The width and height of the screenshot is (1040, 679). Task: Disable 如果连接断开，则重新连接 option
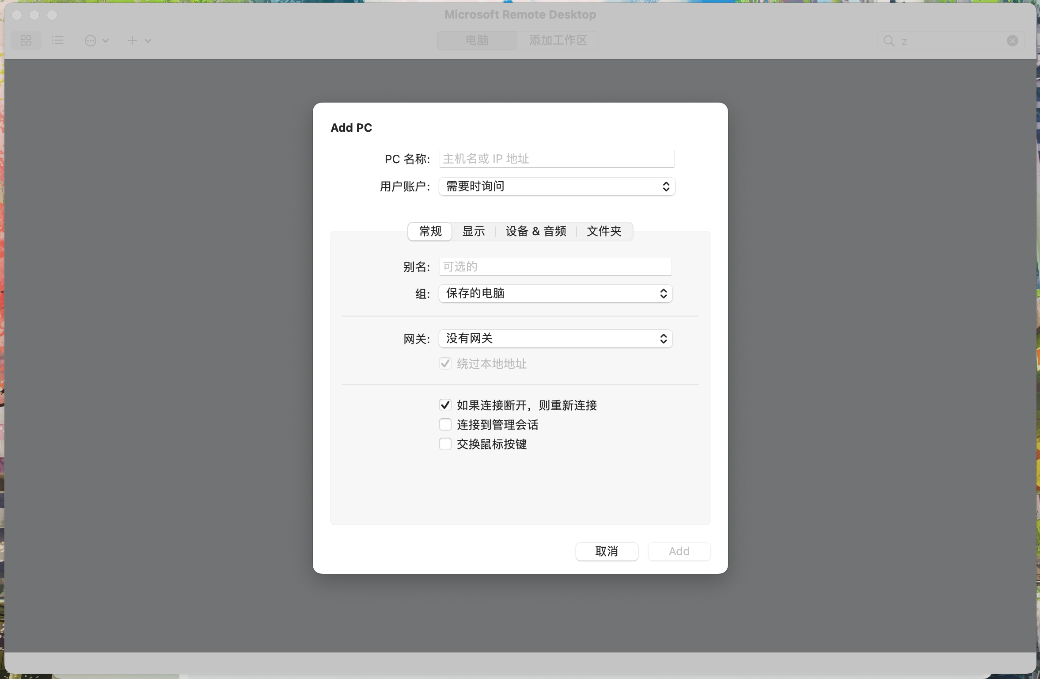445,404
